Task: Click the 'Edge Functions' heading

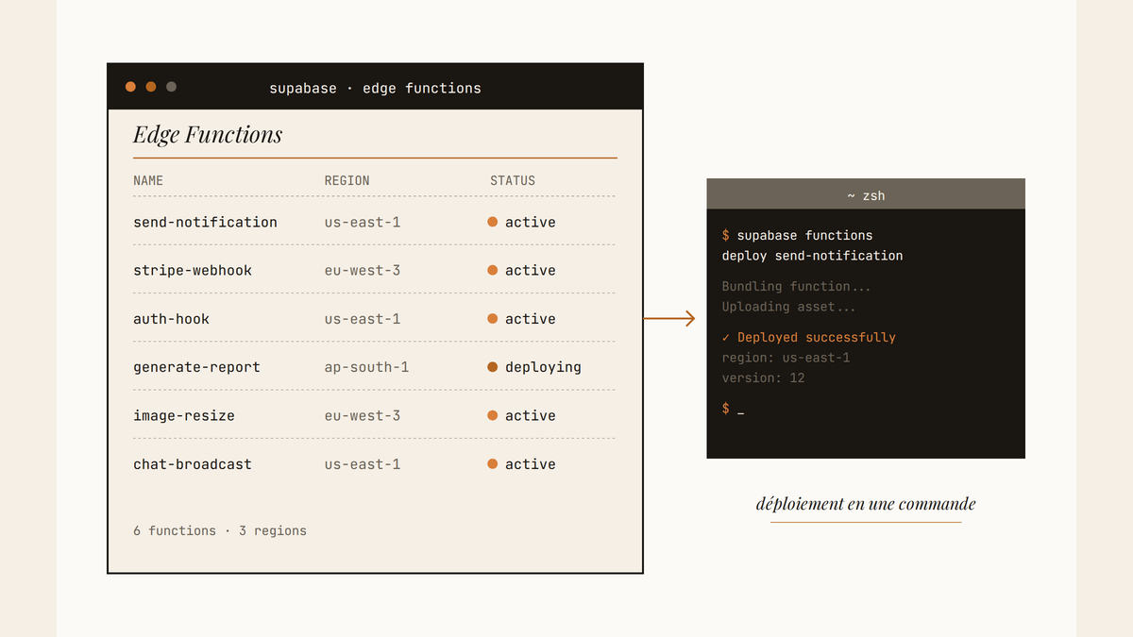Action: click(208, 135)
